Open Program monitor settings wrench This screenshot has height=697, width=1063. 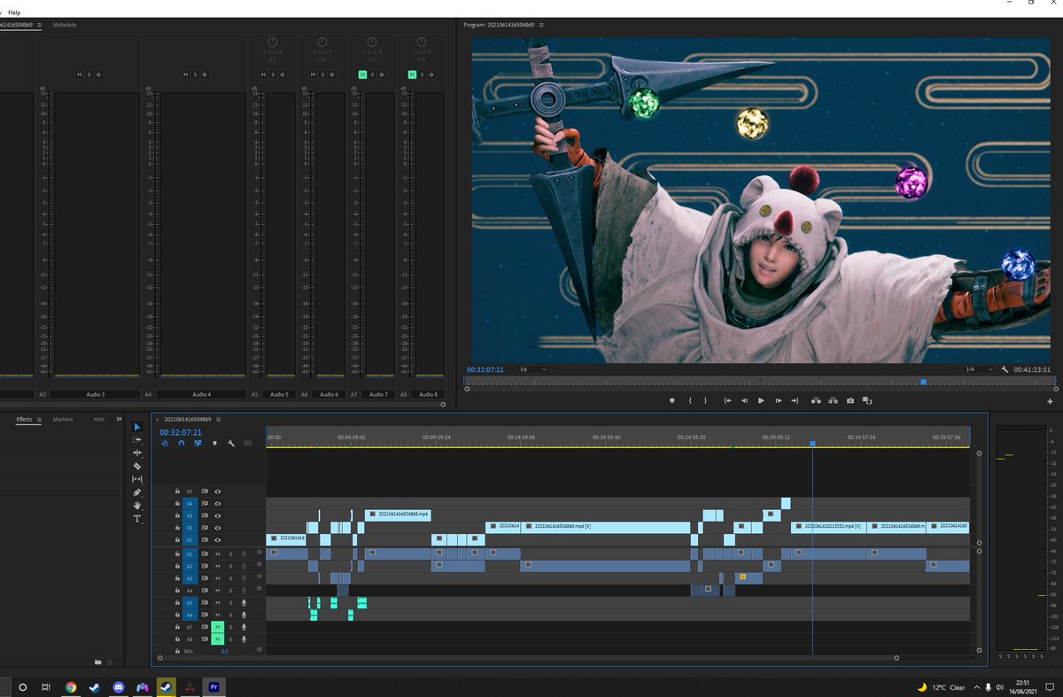tap(1005, 369)
